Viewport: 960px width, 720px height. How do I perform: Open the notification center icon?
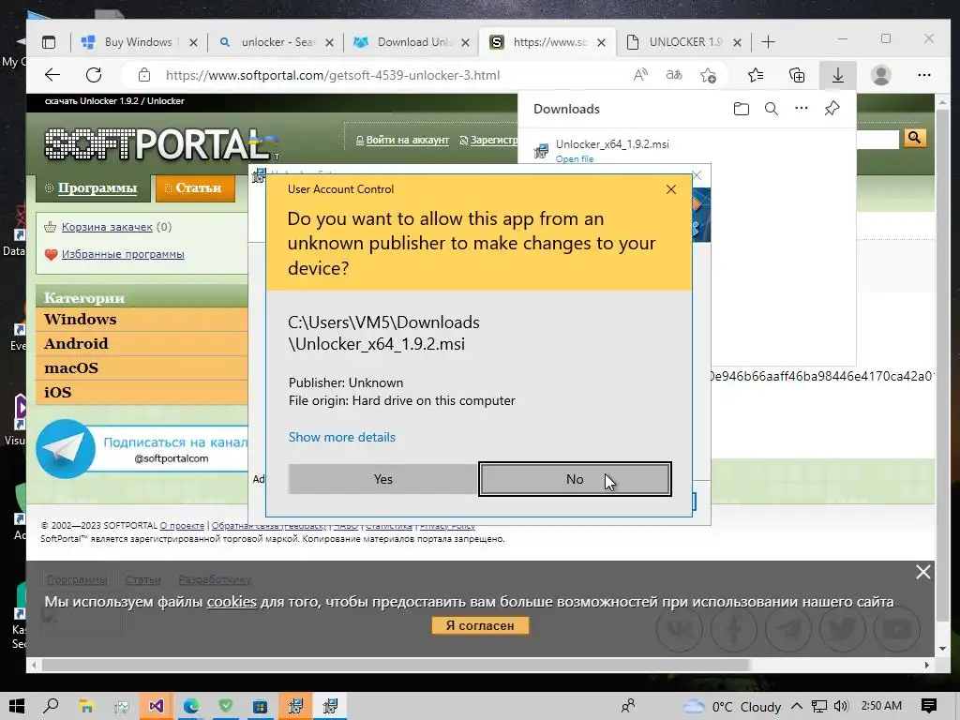929,707
